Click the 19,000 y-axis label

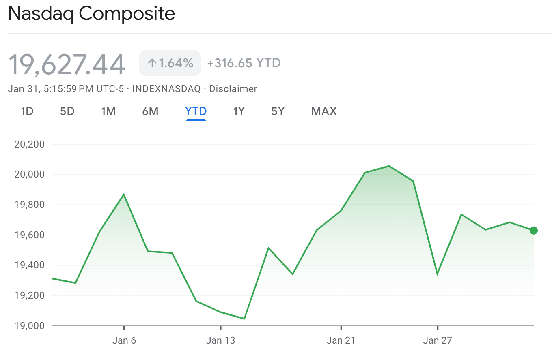click(29, 326)
